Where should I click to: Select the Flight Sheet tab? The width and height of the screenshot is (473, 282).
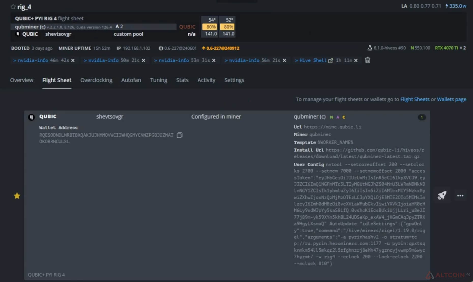(x=57, y=80)
